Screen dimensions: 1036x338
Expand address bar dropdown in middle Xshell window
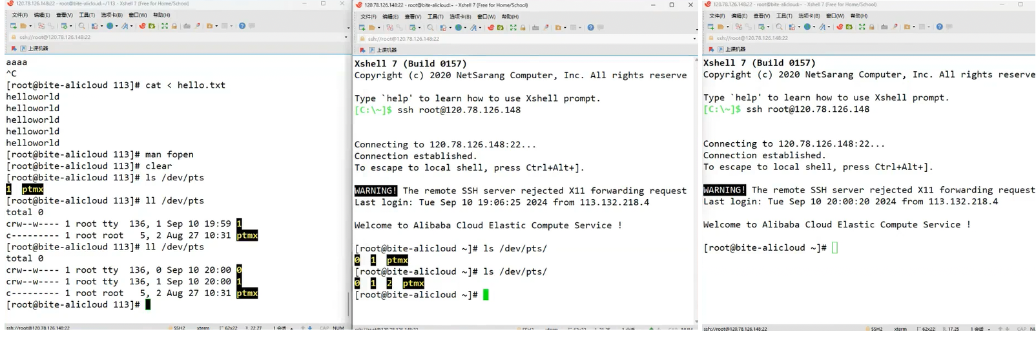[x=694, y=39]
